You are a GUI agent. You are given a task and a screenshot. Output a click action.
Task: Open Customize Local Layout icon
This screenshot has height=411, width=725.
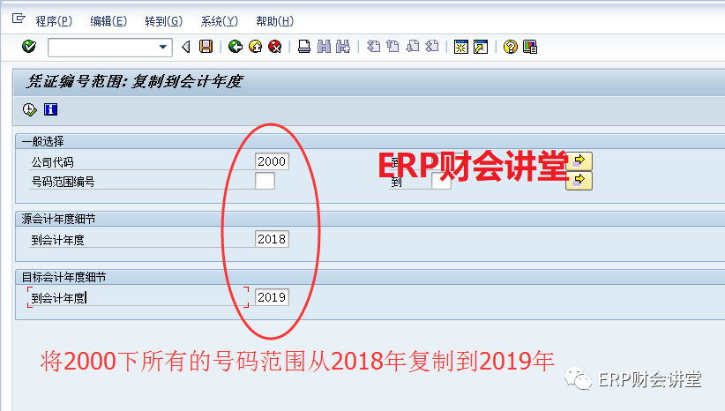[530, 47]
